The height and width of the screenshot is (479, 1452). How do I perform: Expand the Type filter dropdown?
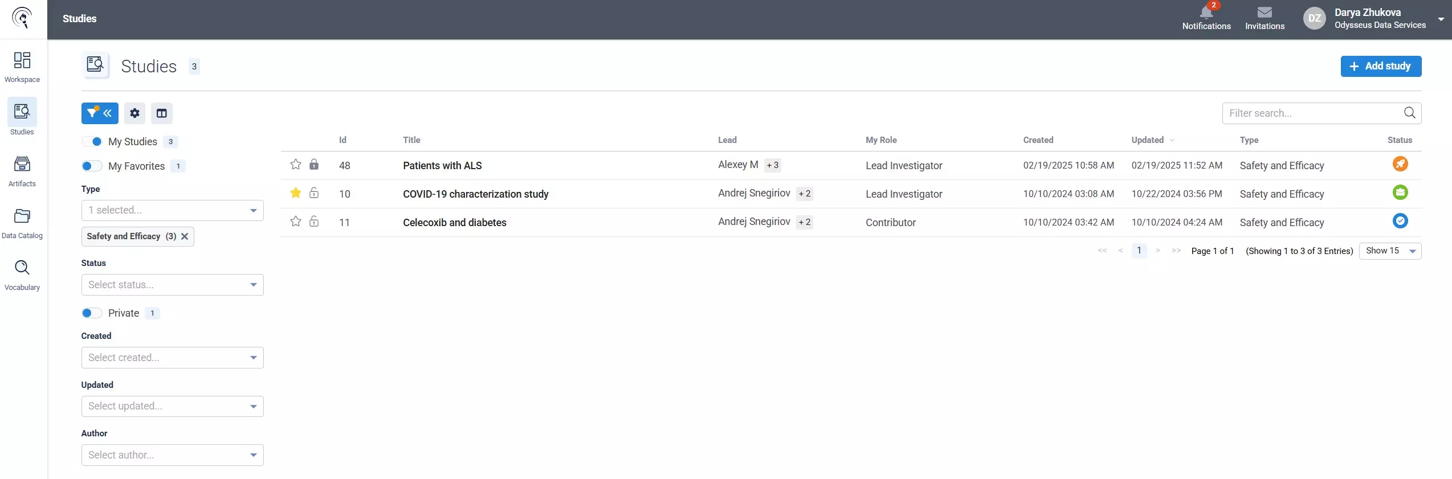coord(173,211)
